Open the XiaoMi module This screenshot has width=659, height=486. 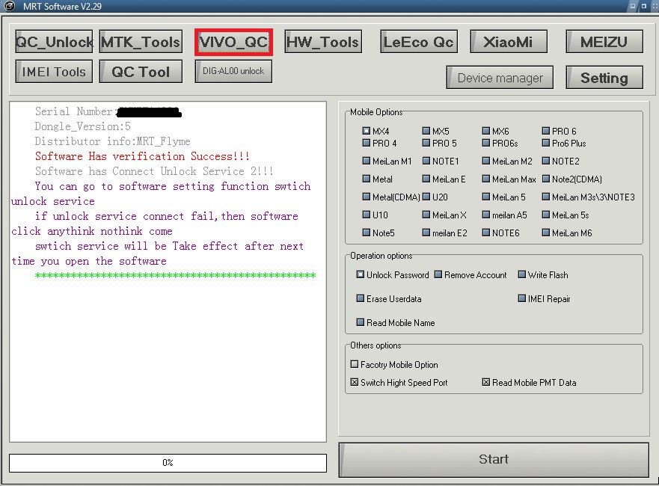click(x=509, y=42)
